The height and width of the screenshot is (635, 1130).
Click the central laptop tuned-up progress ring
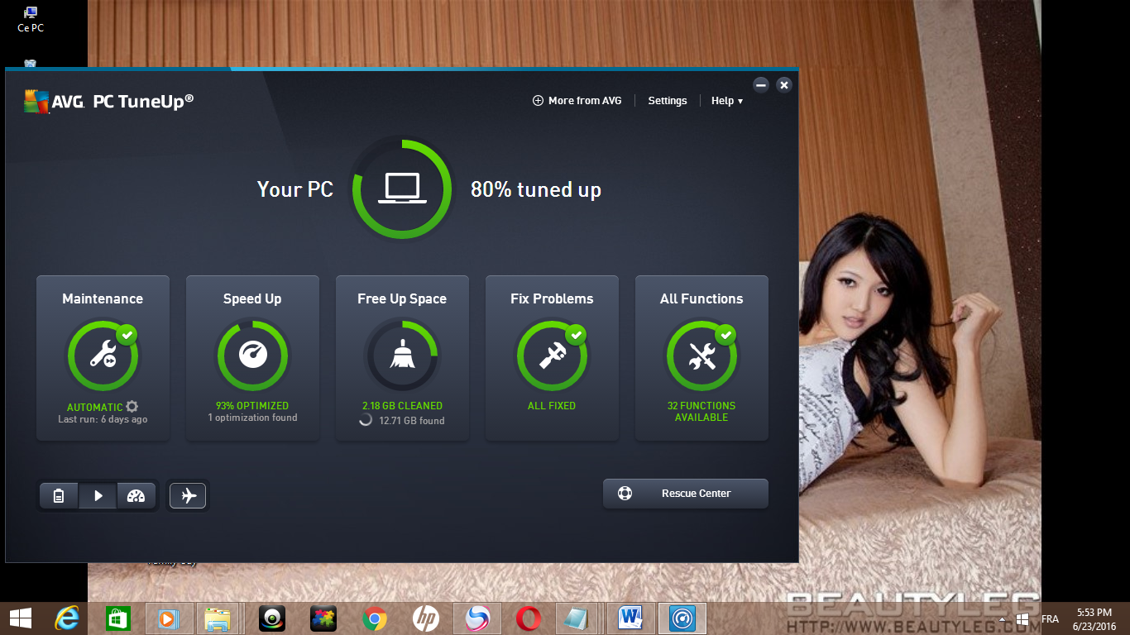402,189
